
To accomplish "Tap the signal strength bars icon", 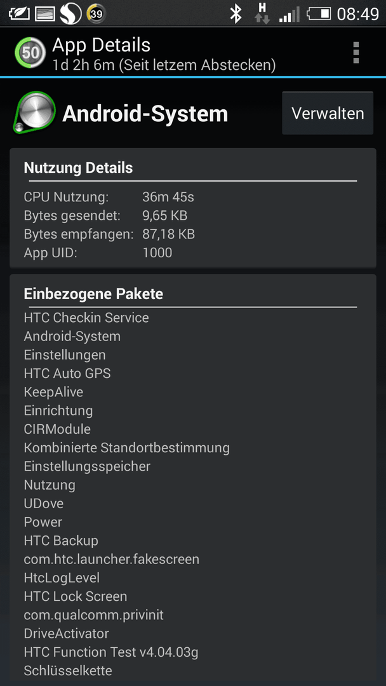I will (289, 14).
